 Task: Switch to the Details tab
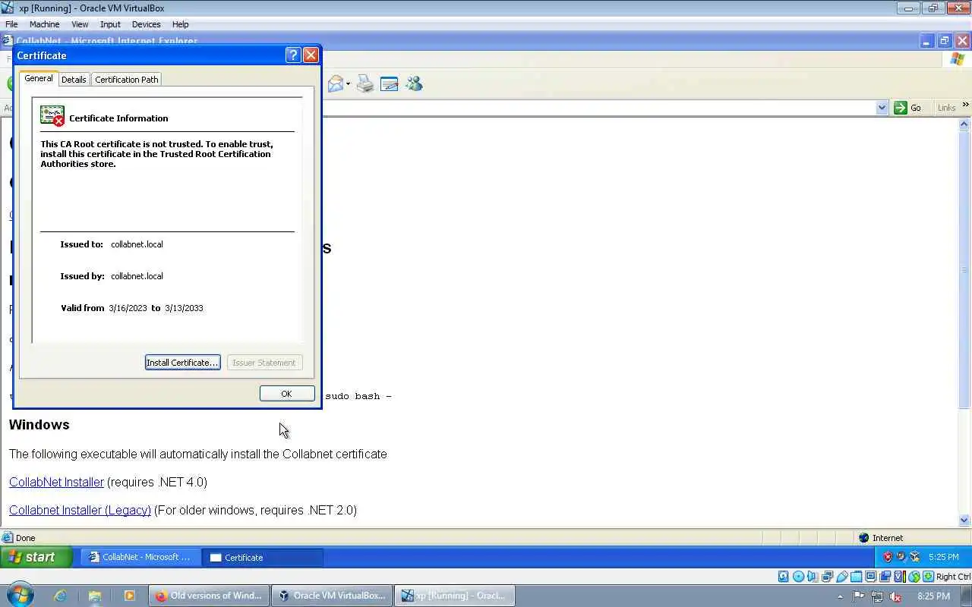click(x=74, y=79)
